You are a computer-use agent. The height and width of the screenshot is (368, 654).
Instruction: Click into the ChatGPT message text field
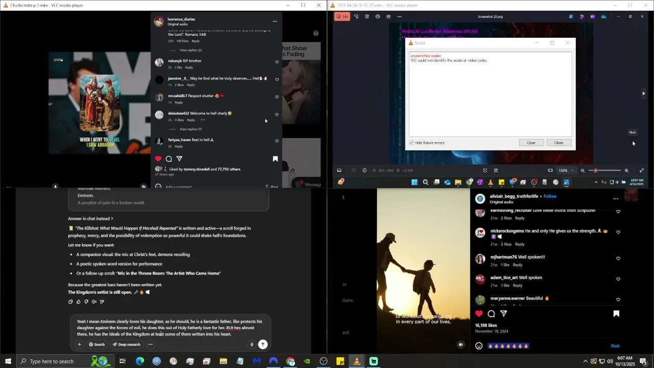pos(170,328)
